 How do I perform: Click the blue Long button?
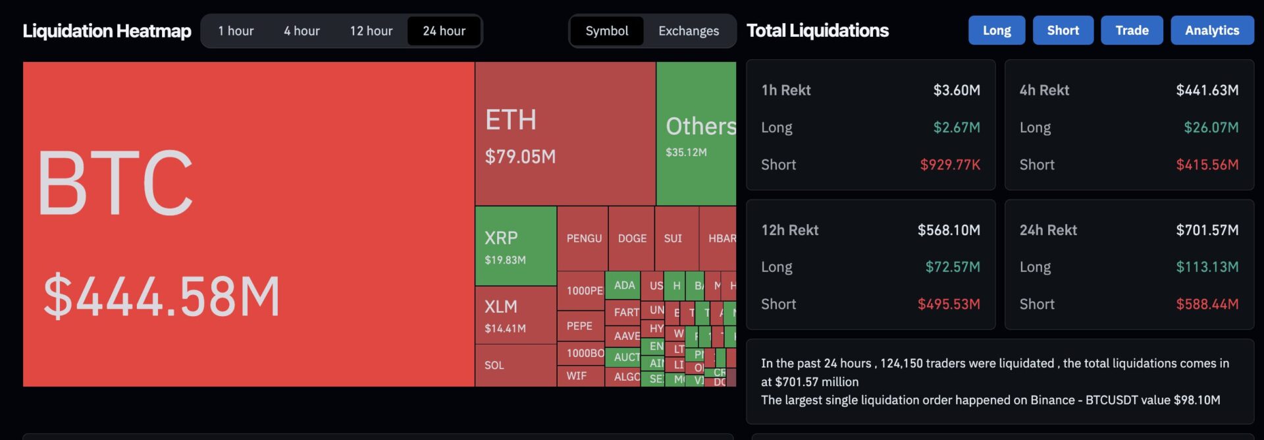click(x=997, y=30)
